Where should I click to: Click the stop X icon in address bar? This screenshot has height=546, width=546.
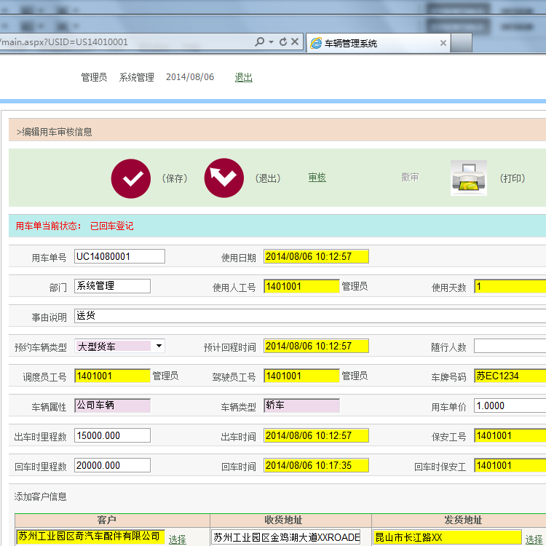point(295,41)
